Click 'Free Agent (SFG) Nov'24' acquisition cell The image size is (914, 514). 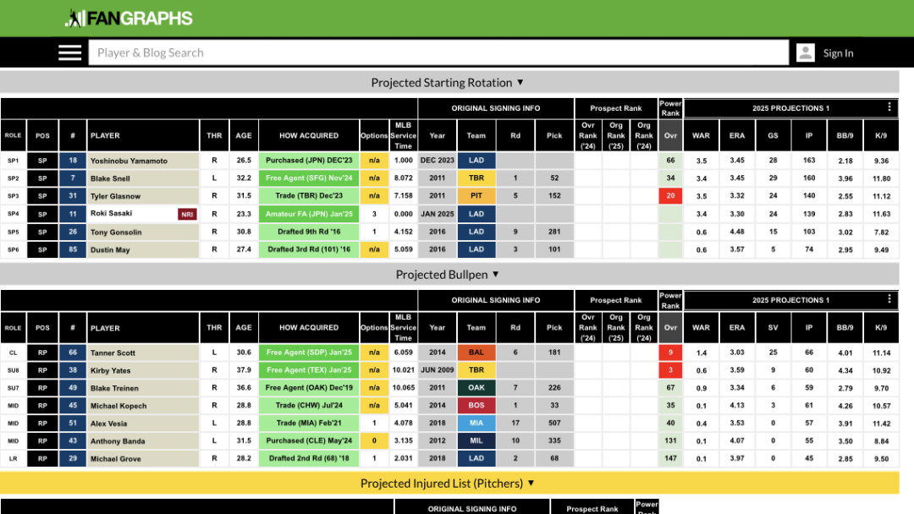[x=309, y=178]
